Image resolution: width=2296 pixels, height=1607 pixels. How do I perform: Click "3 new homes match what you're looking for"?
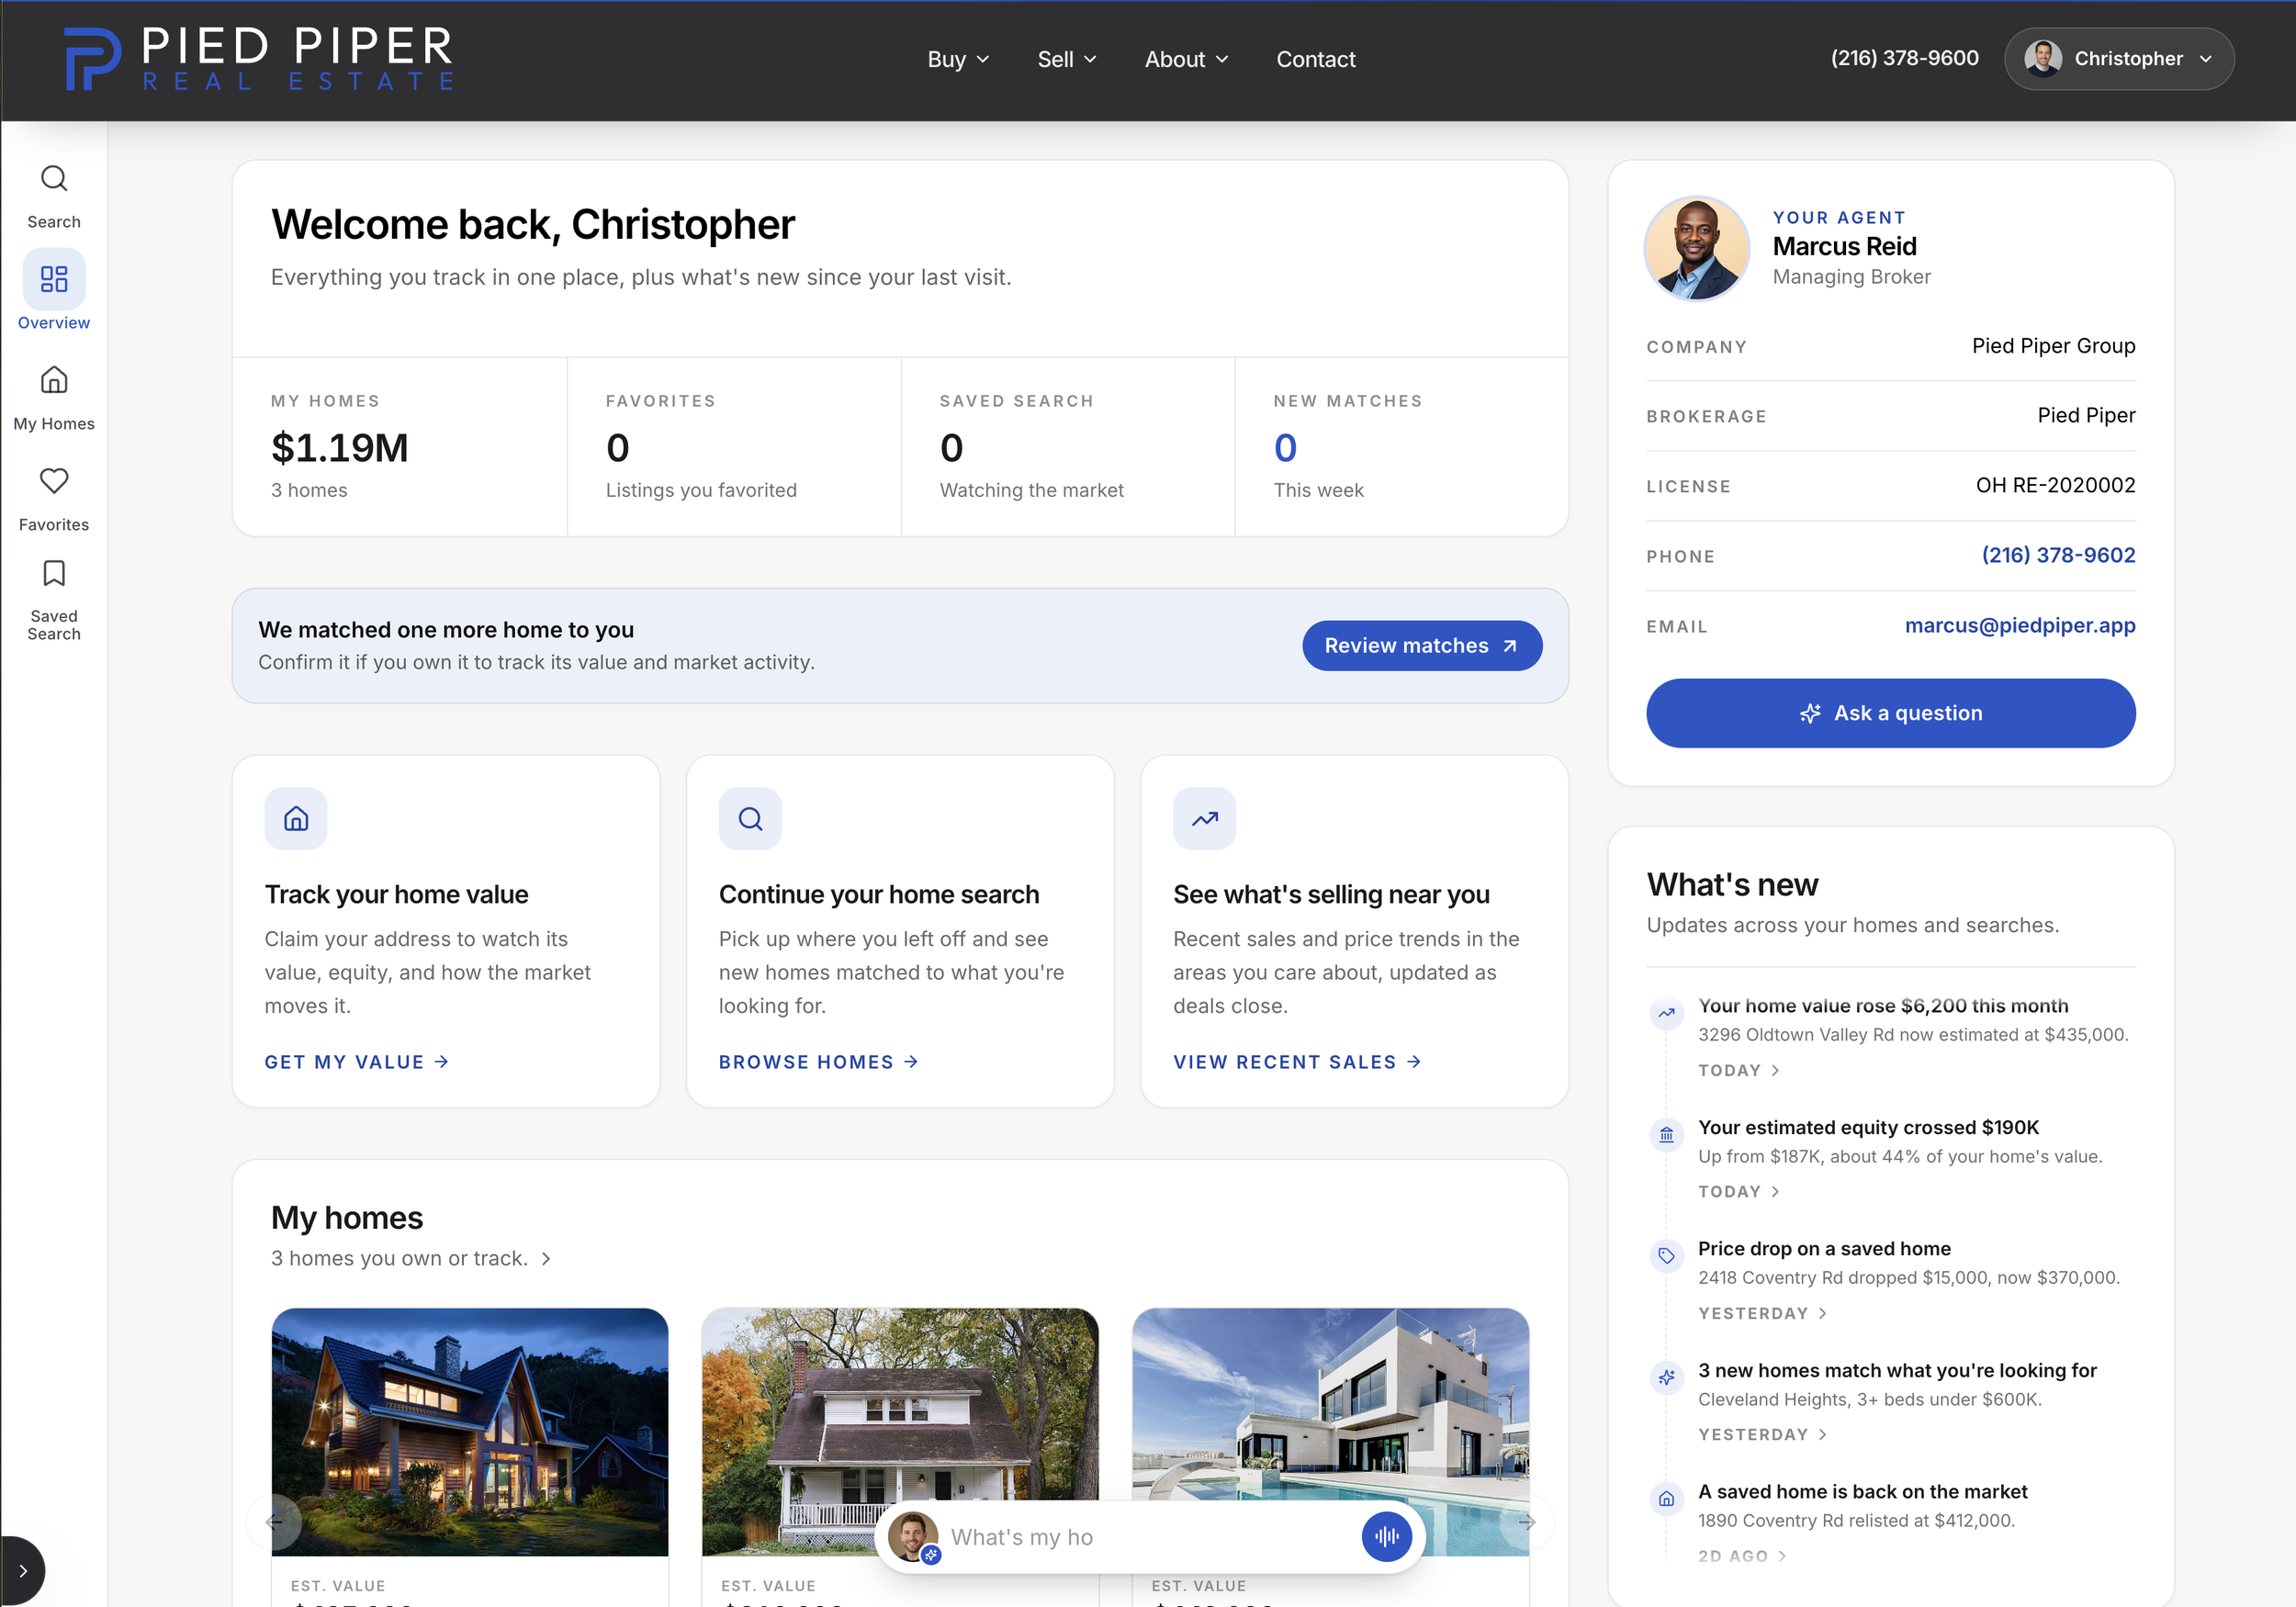click(x=1897, y=1370)
